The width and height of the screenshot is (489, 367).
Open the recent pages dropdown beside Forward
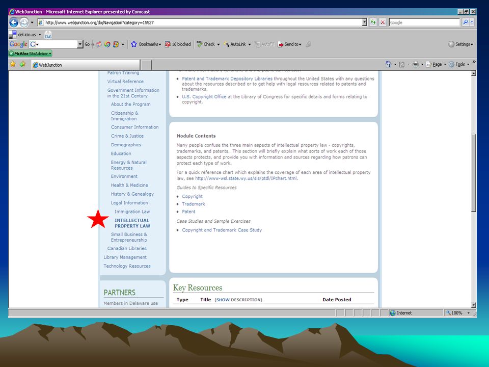pos(32,22)
